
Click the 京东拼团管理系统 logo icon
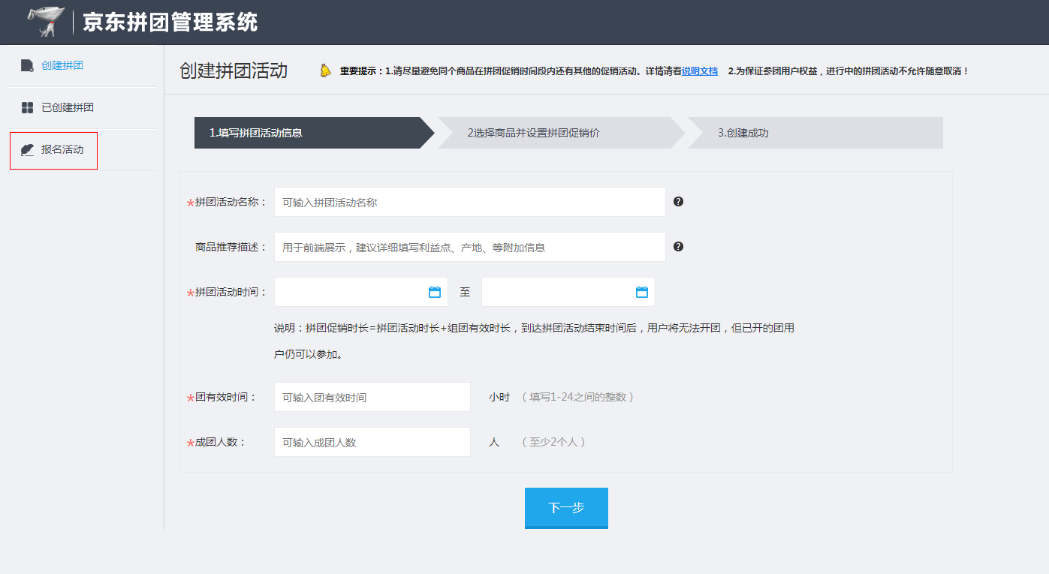click(45, 21)
